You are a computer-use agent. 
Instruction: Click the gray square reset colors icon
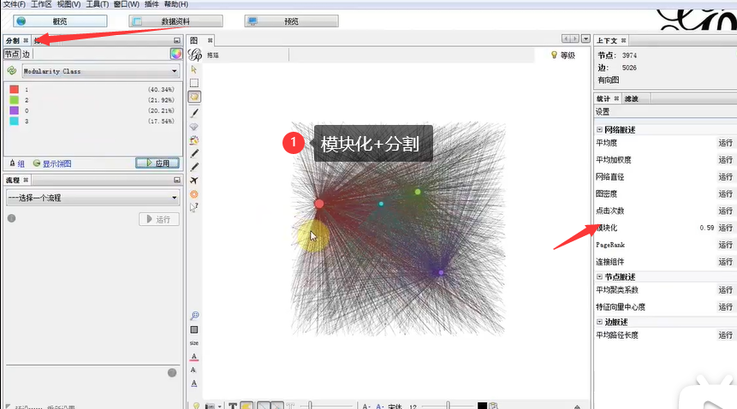click(x=194, y=329)
